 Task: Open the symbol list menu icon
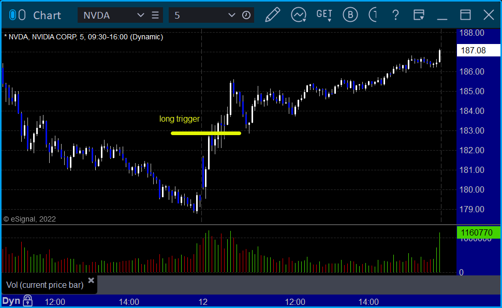click(x=155, y=15)
